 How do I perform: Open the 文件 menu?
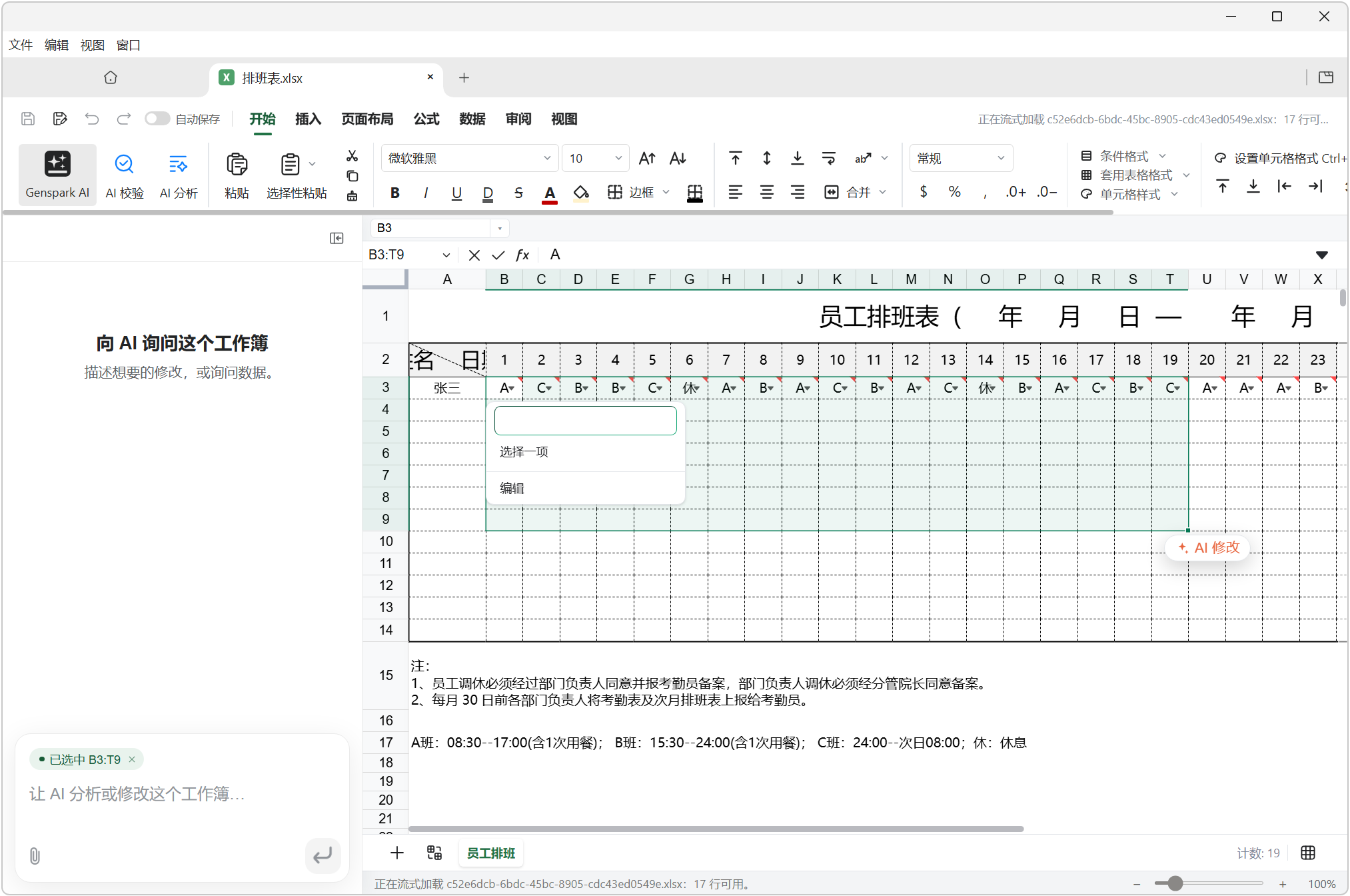click(x=21, y=45)
